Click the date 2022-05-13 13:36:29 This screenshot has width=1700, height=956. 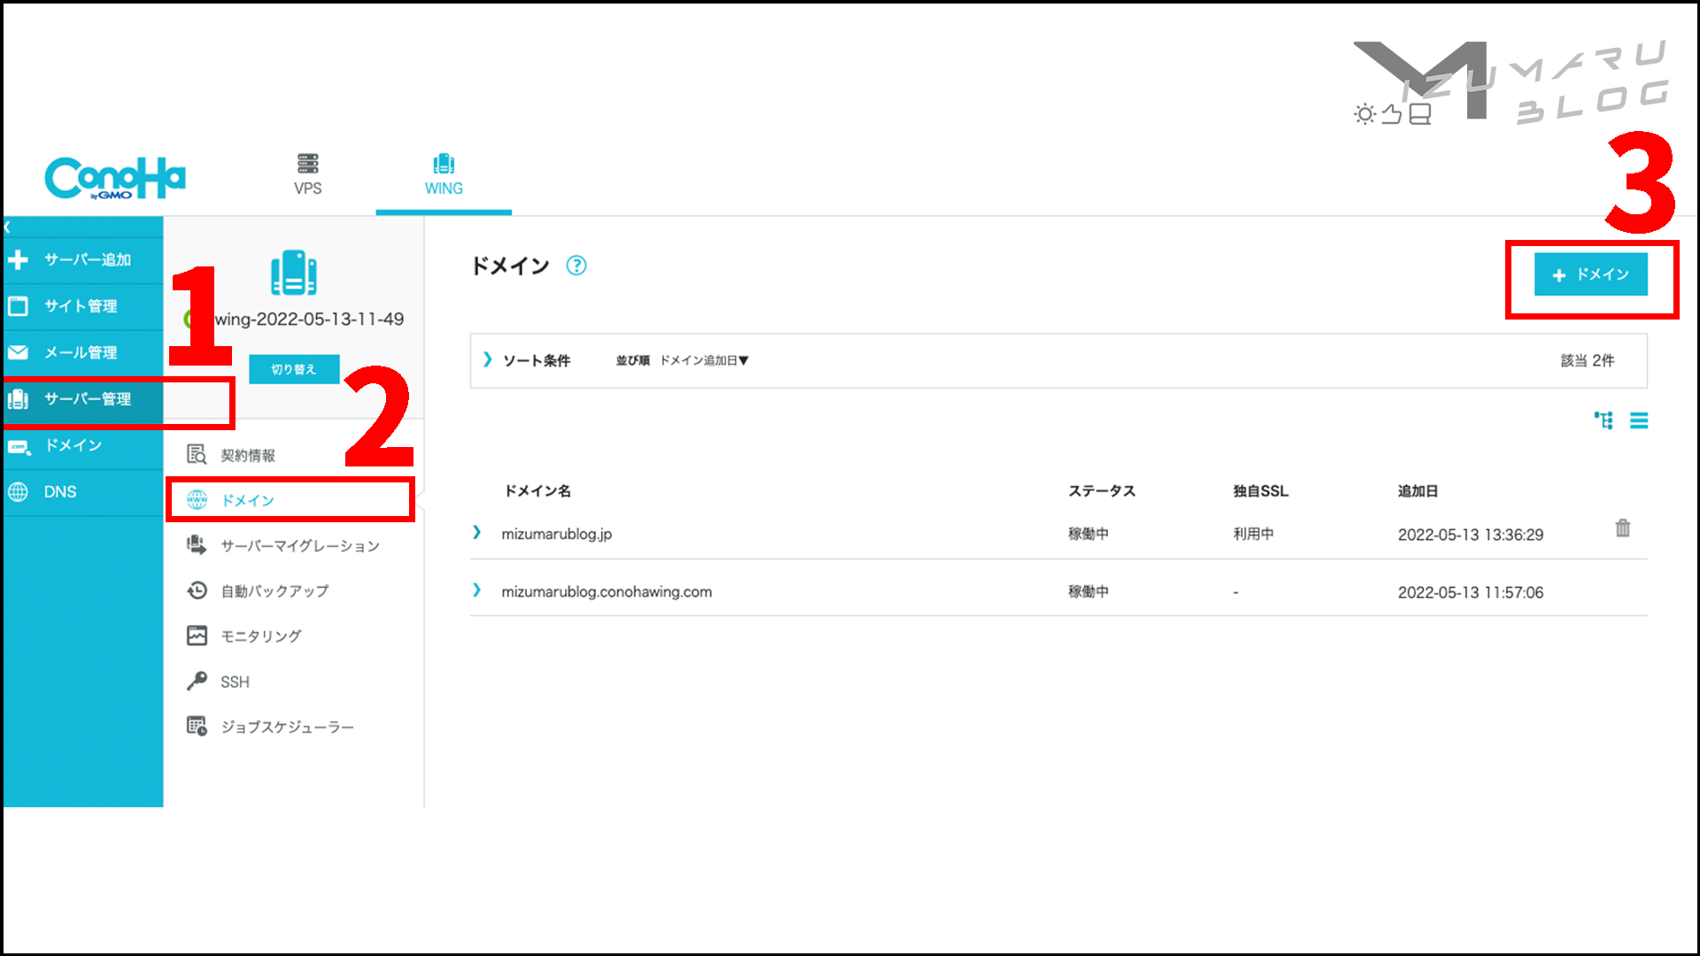[1470, 535]
